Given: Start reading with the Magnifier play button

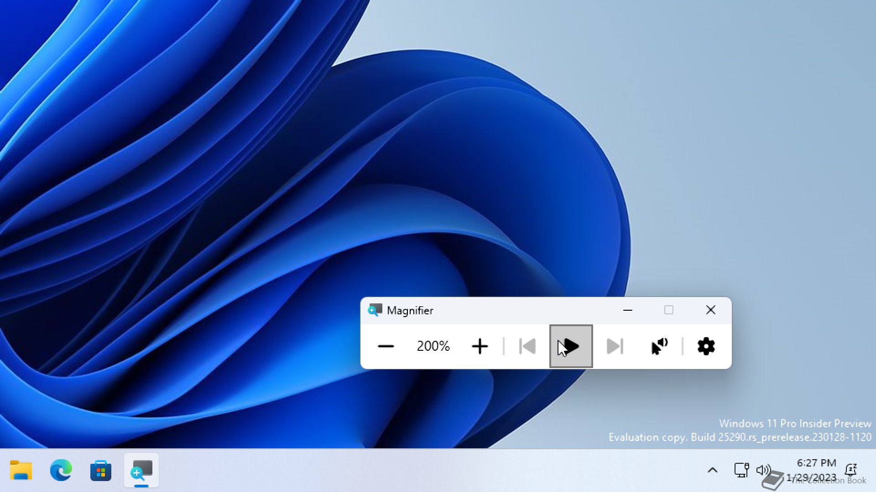Looking at the screenshot, I should [x=571, y=346].
